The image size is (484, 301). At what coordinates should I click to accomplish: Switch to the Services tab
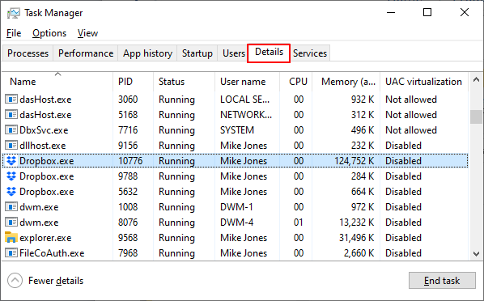[310, 53]
